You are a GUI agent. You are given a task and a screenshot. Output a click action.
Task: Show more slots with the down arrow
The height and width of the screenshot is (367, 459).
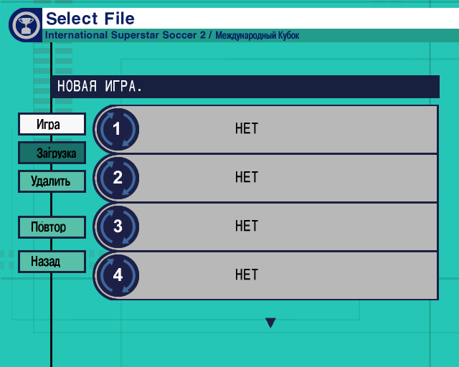pos(270,323)
